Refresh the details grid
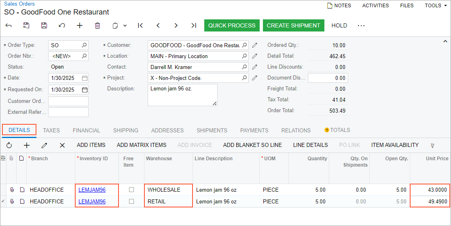 click(x=9, y=145)
